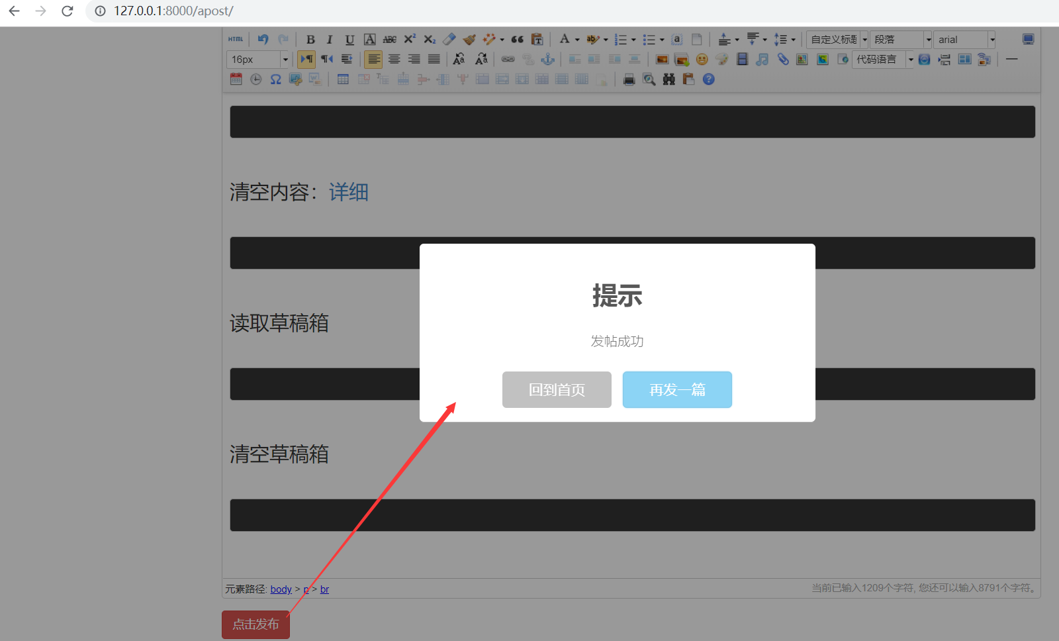
Task: Click the undo arrow icon
Action: [263, 39]
